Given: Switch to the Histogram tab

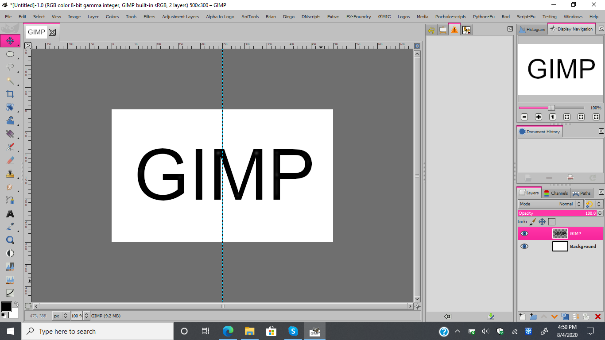Looking at the screenshot, I should click(532, 29).
